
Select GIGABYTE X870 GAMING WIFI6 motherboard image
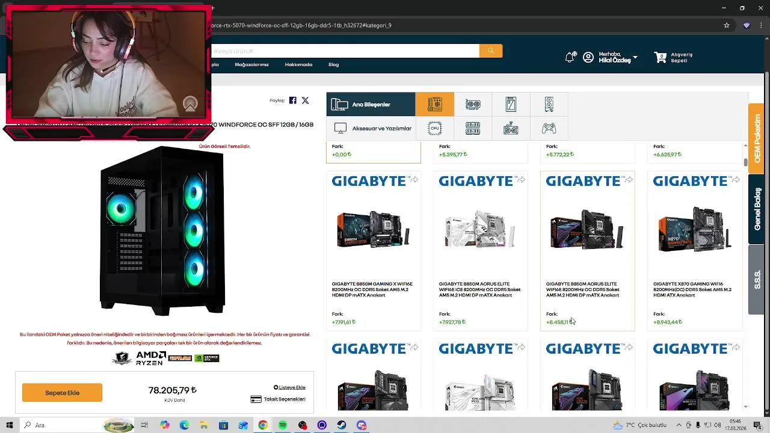[695, 230]
